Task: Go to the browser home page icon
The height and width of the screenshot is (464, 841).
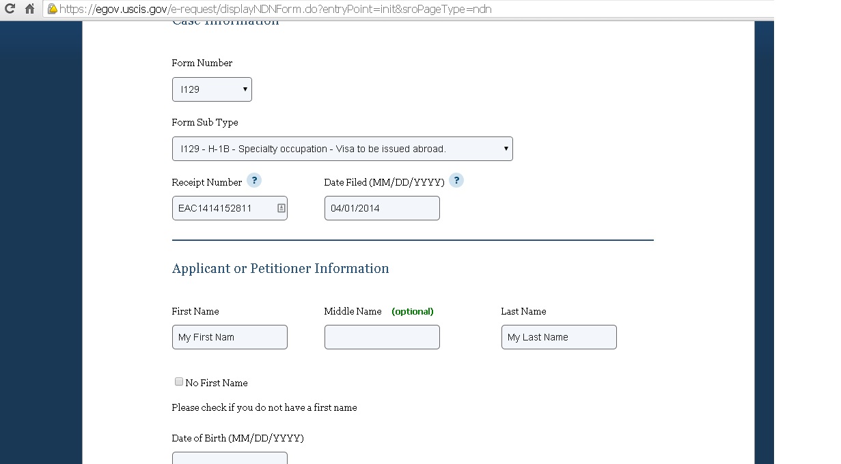Action: click(x=29, y=9)
